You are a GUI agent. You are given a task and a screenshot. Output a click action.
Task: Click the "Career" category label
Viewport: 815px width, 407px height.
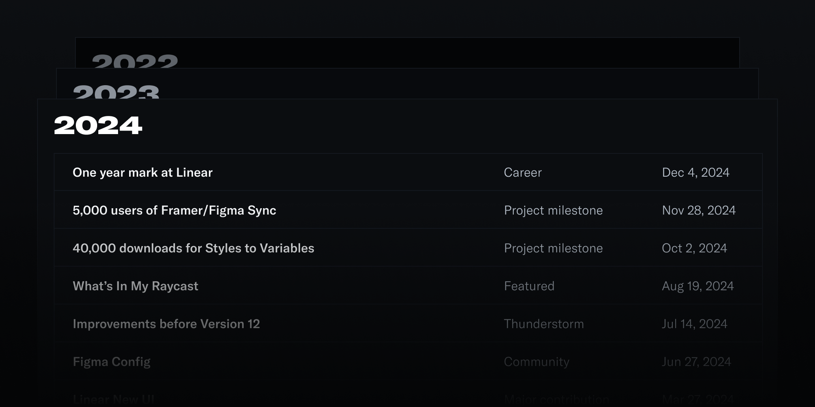[523, 172]
